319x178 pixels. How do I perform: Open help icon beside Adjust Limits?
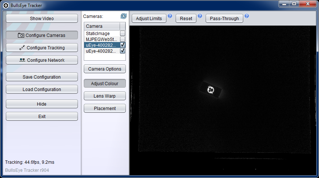coord(170,16)
